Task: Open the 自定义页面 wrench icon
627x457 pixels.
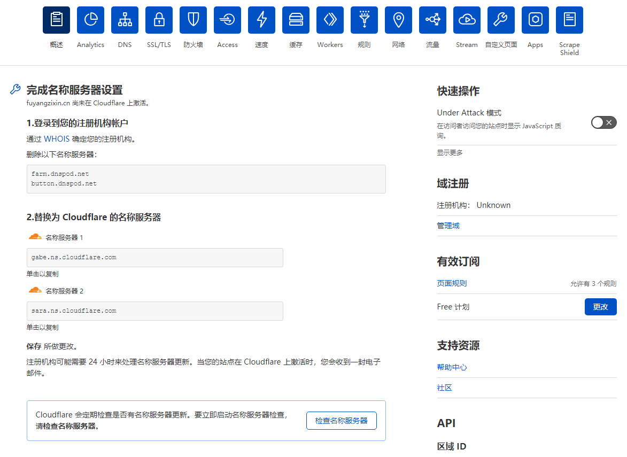Action: (x=501, y=20)
